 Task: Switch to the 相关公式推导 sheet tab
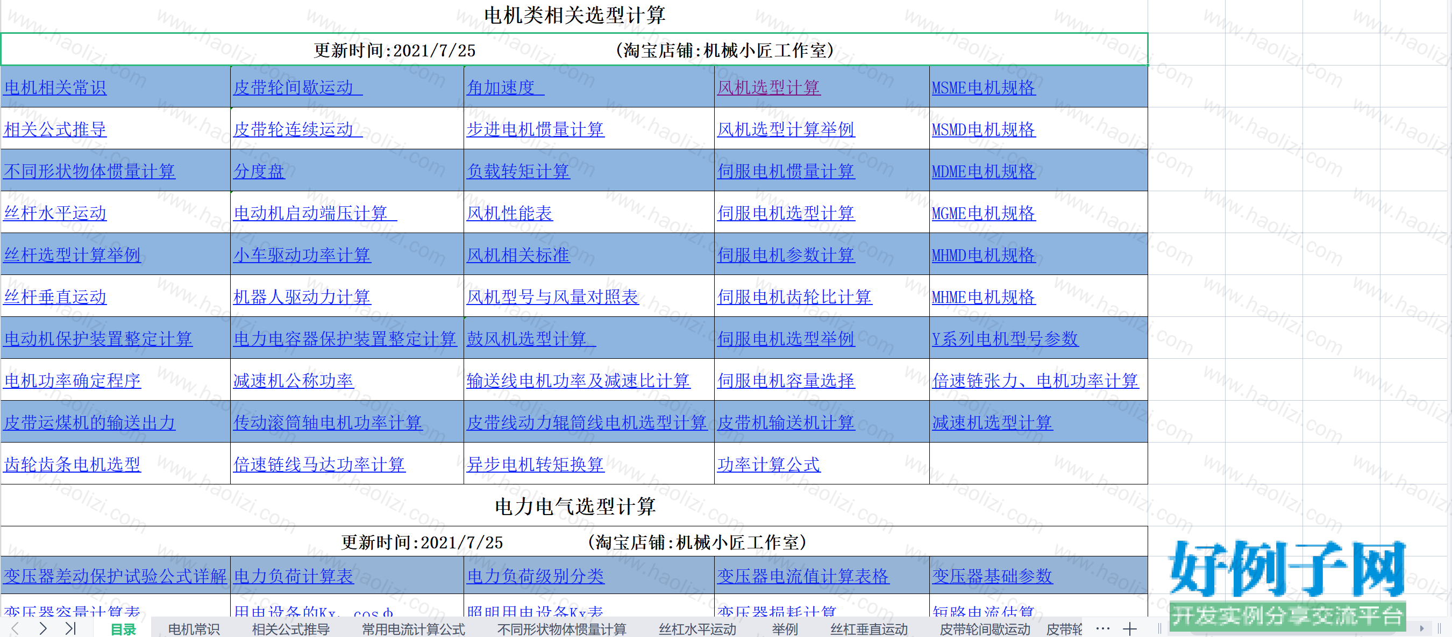[x=291, y=628]
